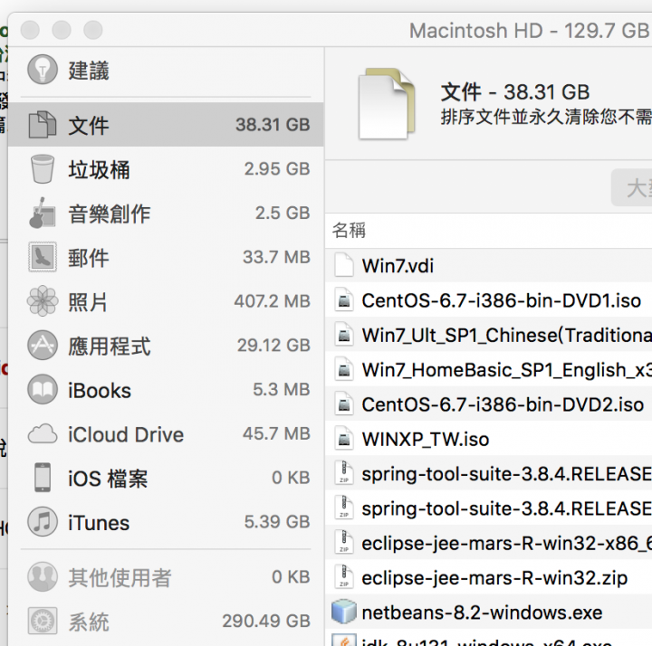Click the 其他使用者 users icon
Screen dimensions: 652x646
43,577
